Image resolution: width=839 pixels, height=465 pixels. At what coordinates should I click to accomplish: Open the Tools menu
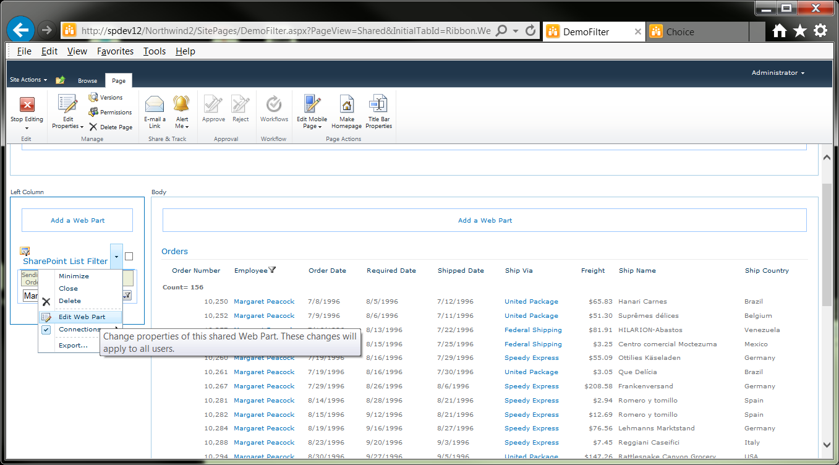tap(155, 51)
